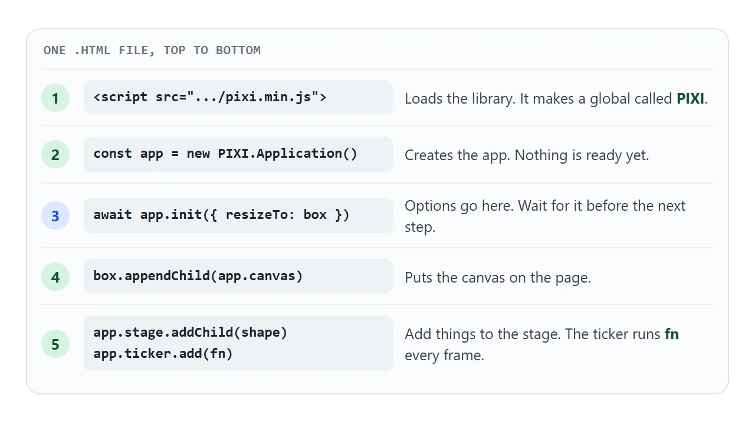This screenshot has width=755, height=425.
Task: Select the code line "app.ticker.add(fn)"
Action: [x=163, y=354]
